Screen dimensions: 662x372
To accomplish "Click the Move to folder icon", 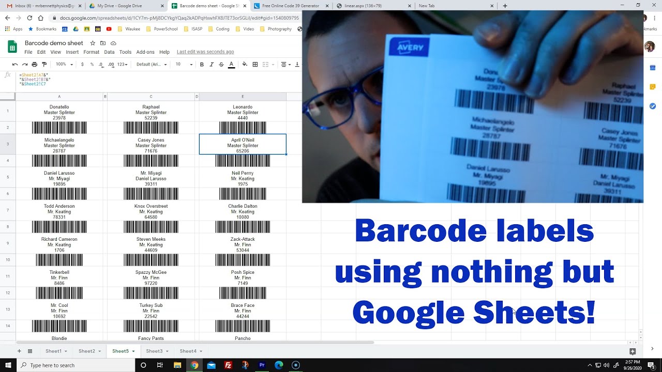I will [x=103, y=43].
